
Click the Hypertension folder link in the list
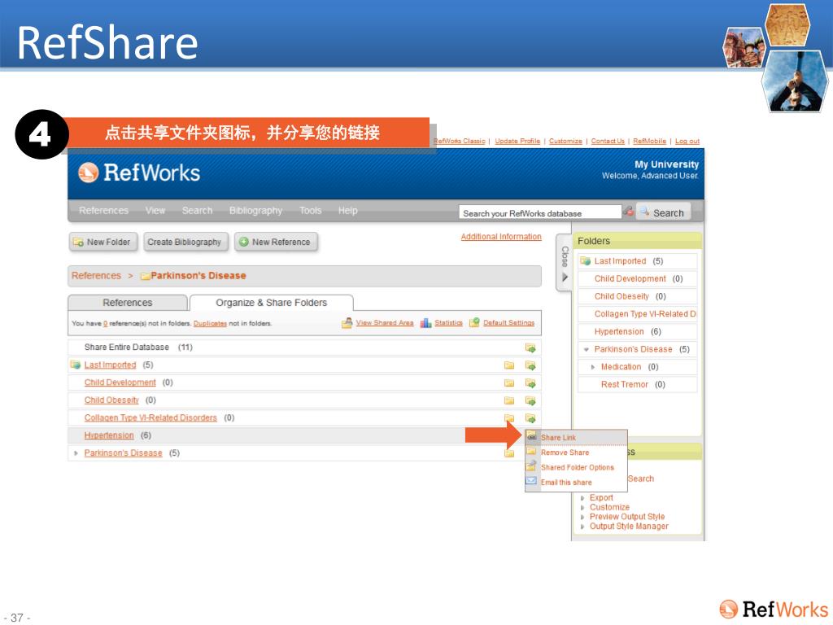coord(109,435)
